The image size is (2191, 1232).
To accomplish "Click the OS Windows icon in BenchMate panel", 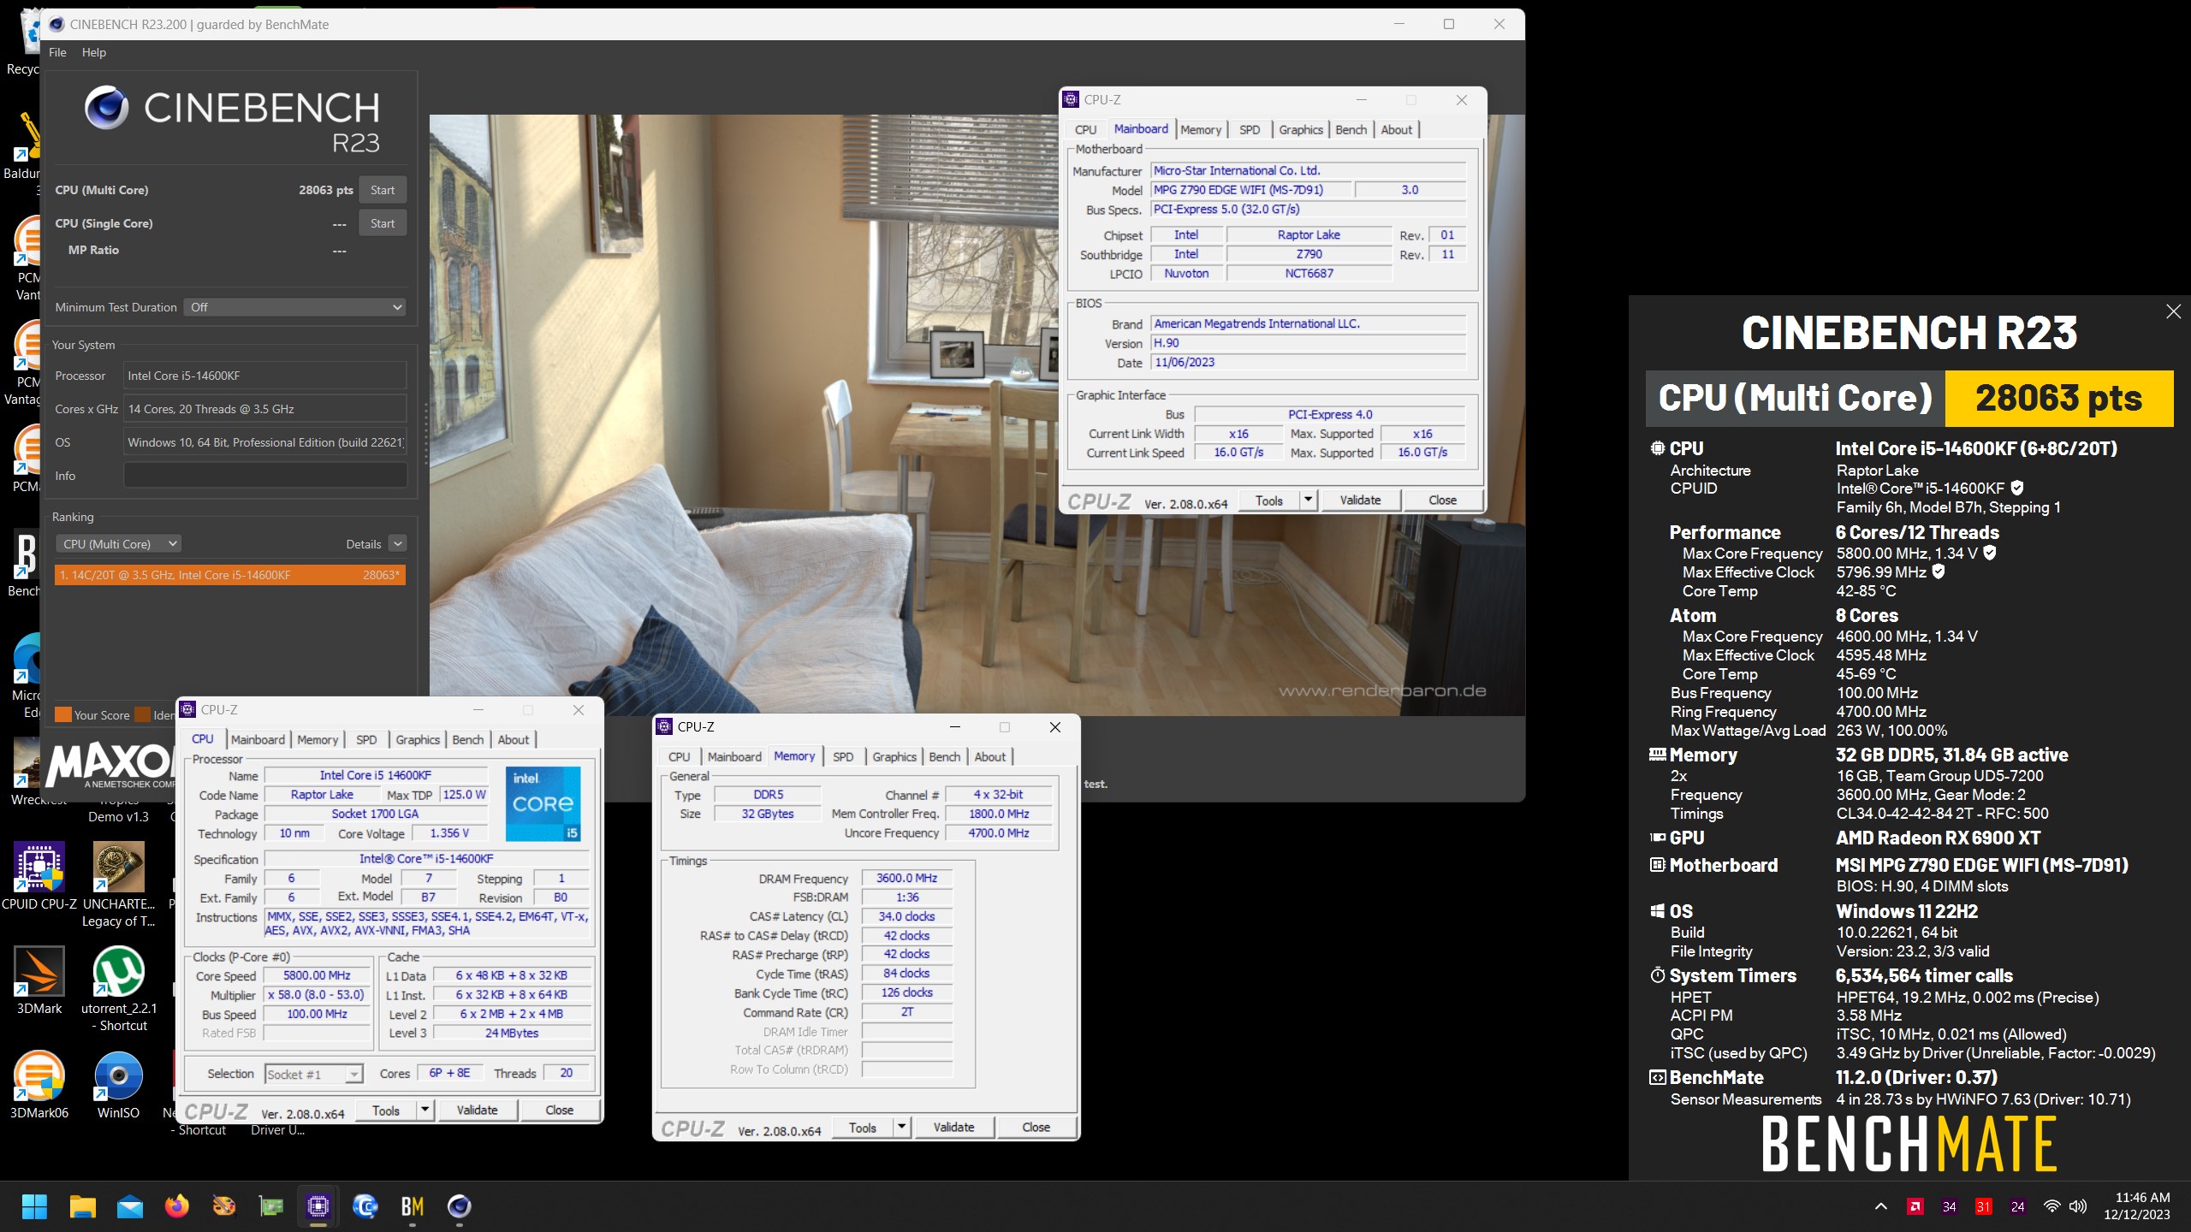I will coord(1658,911).
